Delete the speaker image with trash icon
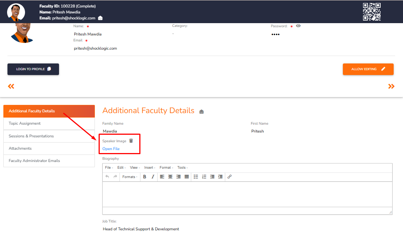The width and height of the screenshot is (403, 243). click(x=131, y=141)
